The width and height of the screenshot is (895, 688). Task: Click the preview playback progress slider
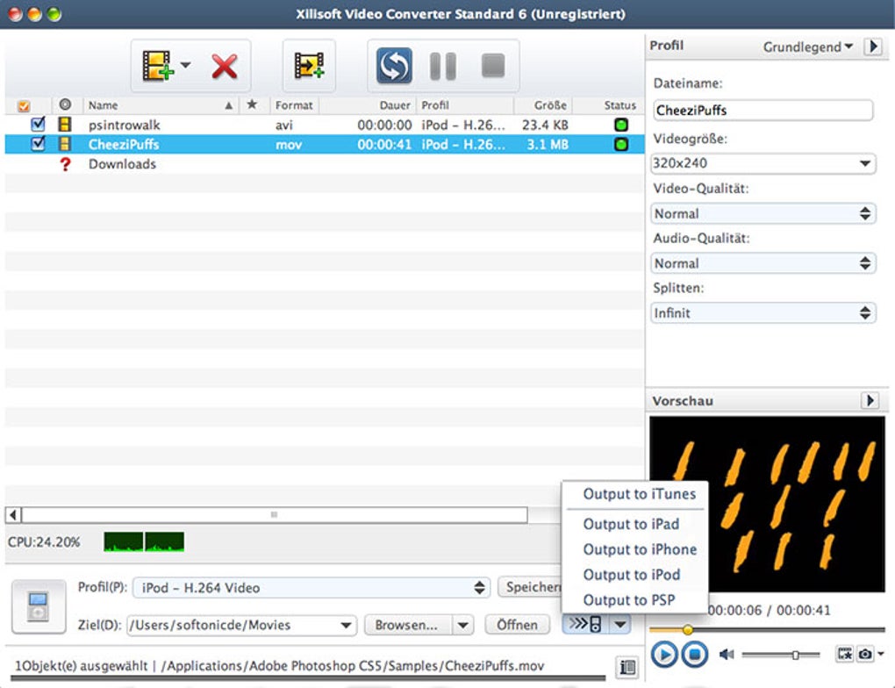[767, 629]
